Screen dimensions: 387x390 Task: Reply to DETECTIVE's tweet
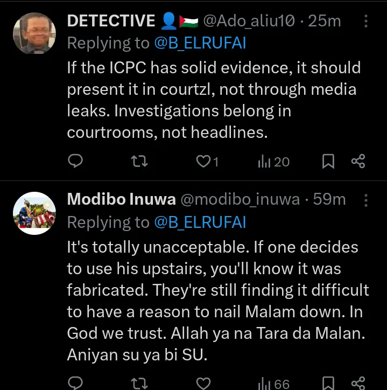[x=76, y=161]
